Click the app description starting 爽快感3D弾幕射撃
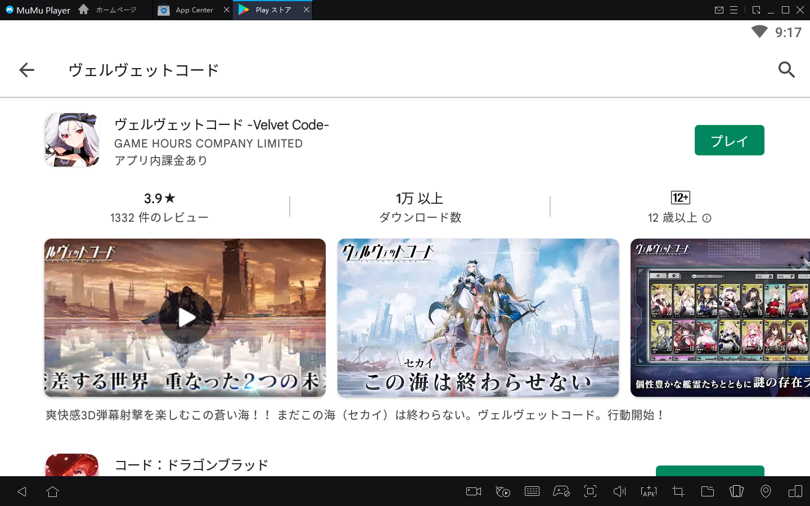Viewport: 810px width, 506px height. point(355,415)
